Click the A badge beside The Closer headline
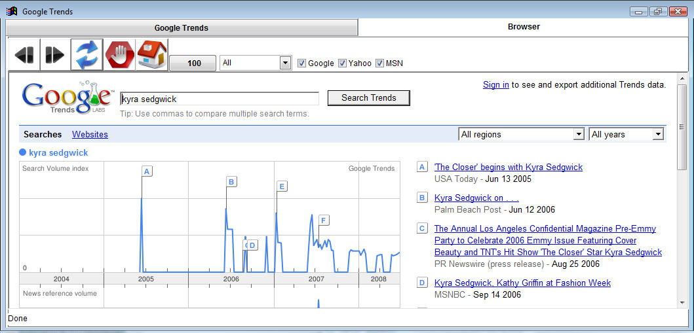Viewport: 694px width, 333px height. pyautogui.click(x=422, y=167)
